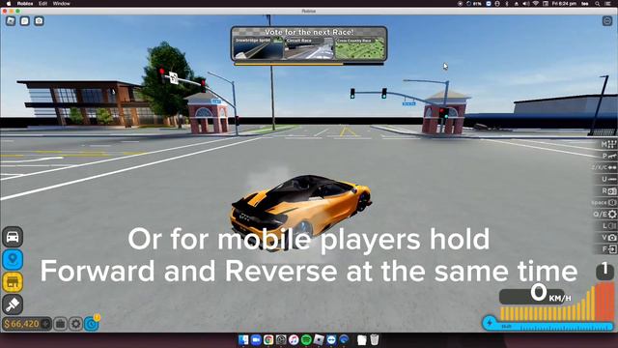Vote for the Cross Country Race thumbnail
The height and width of the screenshot is (348, 618).
[359, 48]
